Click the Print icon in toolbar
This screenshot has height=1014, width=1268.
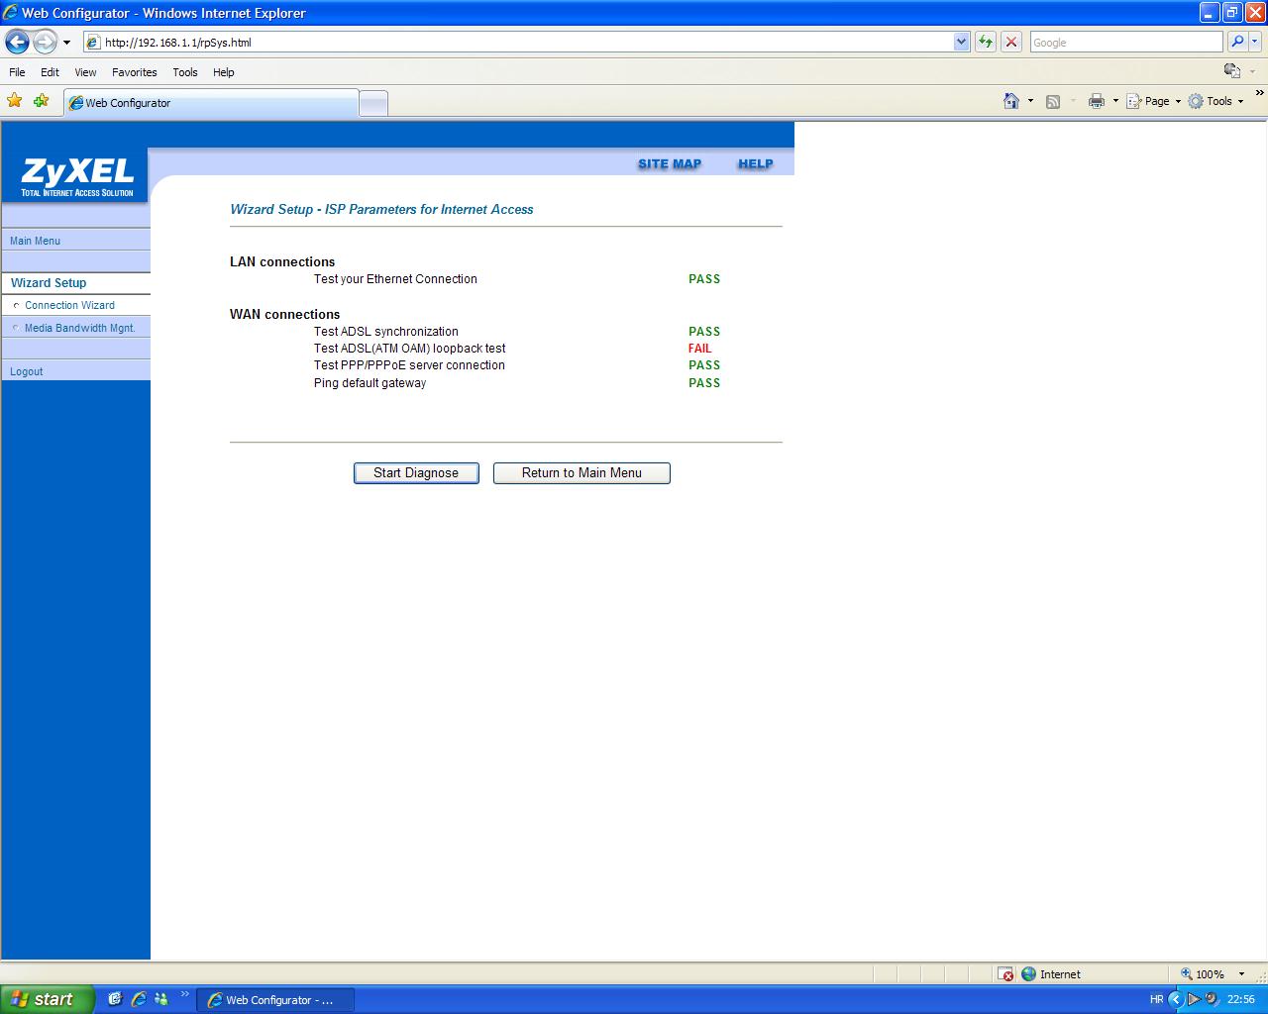point(1096,101)
